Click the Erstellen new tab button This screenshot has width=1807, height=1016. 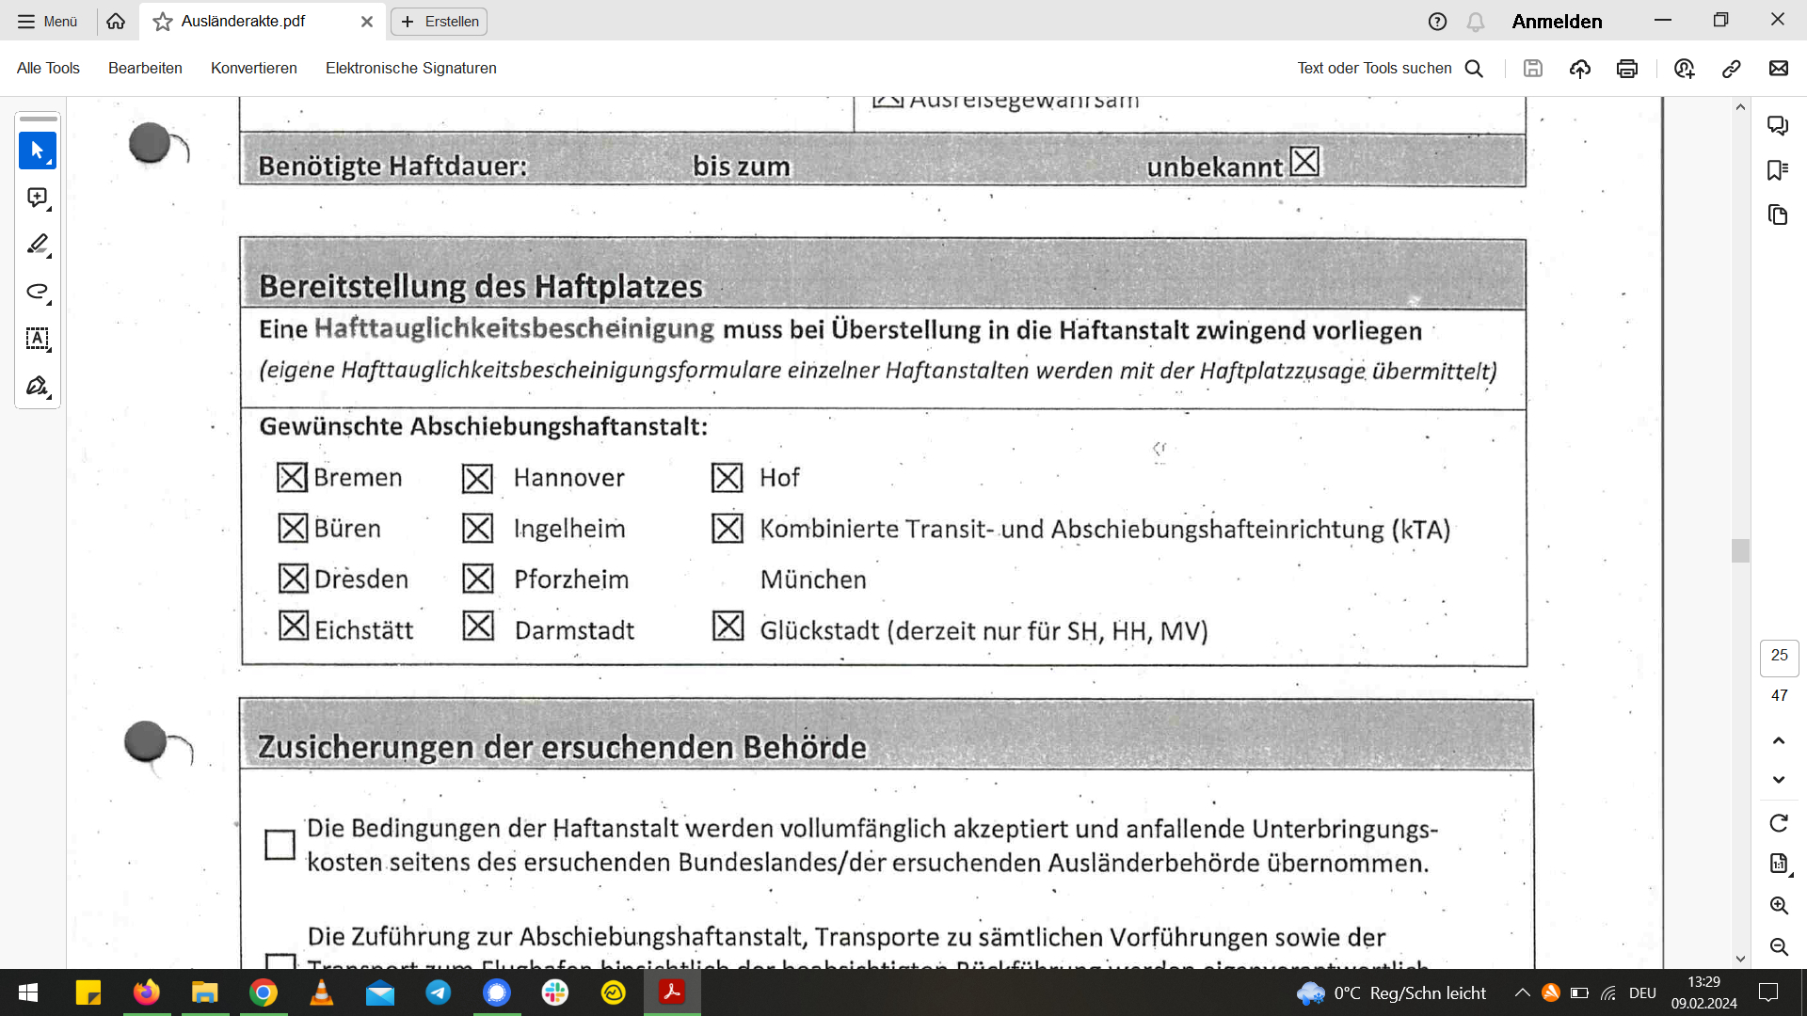coord(440,22)
